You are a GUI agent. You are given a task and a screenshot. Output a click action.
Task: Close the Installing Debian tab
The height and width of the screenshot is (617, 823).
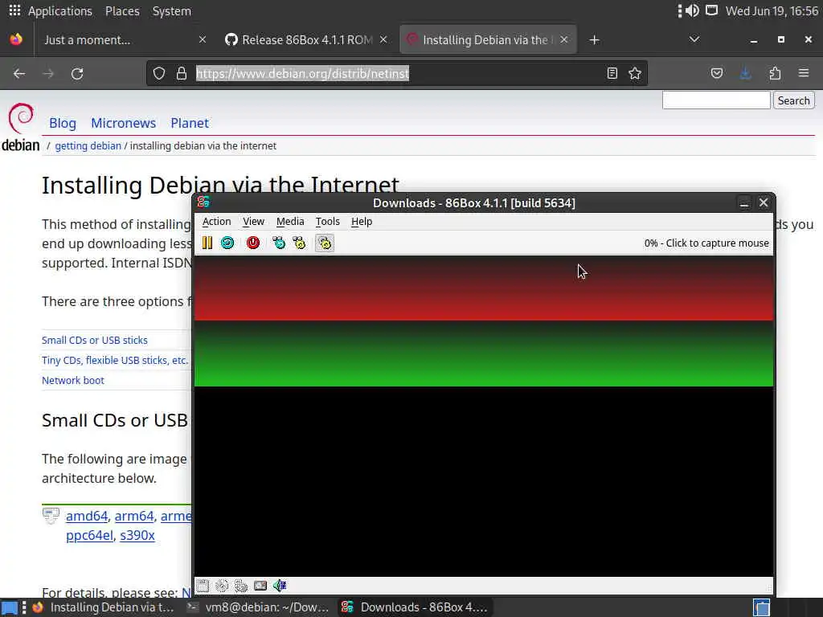click(x=563, y=40)
